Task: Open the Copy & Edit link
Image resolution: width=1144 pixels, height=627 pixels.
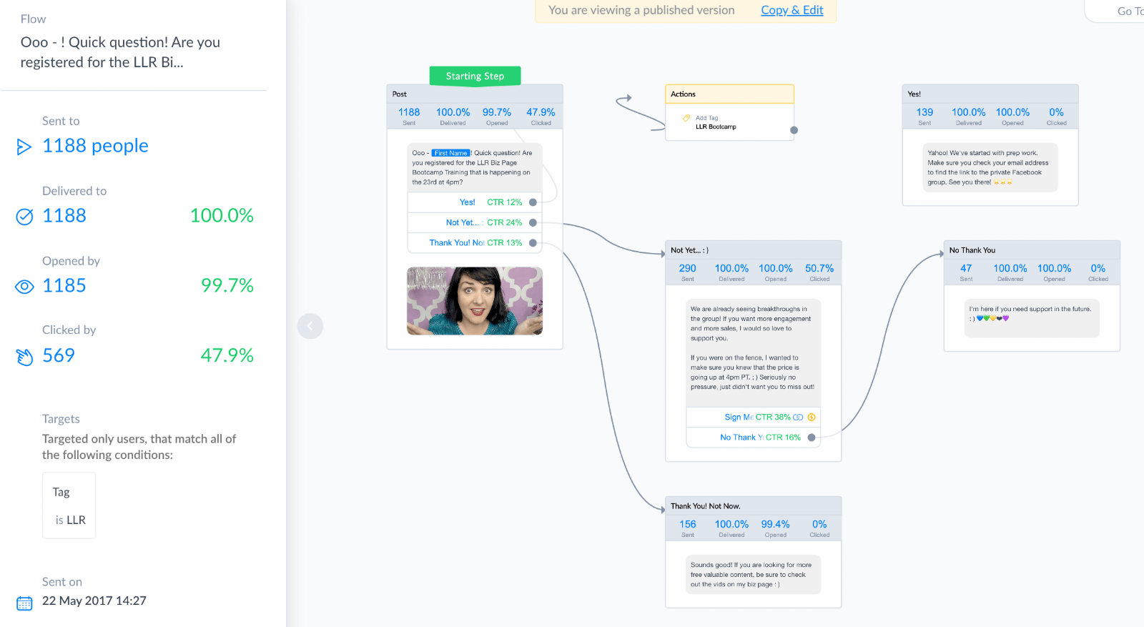Action: click(x=792, y=10)
